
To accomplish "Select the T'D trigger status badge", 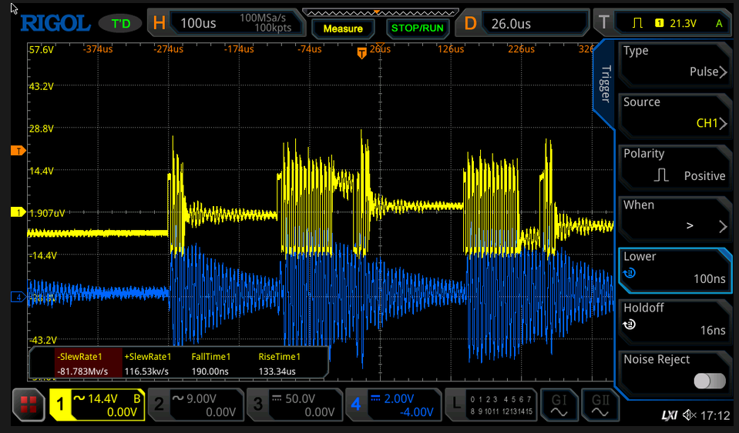I will [121, 24].
